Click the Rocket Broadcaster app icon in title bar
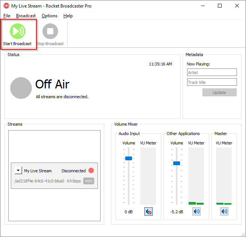Viewport: 246px width, 237px height. point(6,6)
